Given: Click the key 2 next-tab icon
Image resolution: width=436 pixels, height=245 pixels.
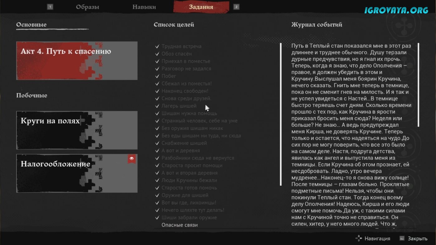Looking at the screenshot, I should pyautogui.click(x=236, y=7).
